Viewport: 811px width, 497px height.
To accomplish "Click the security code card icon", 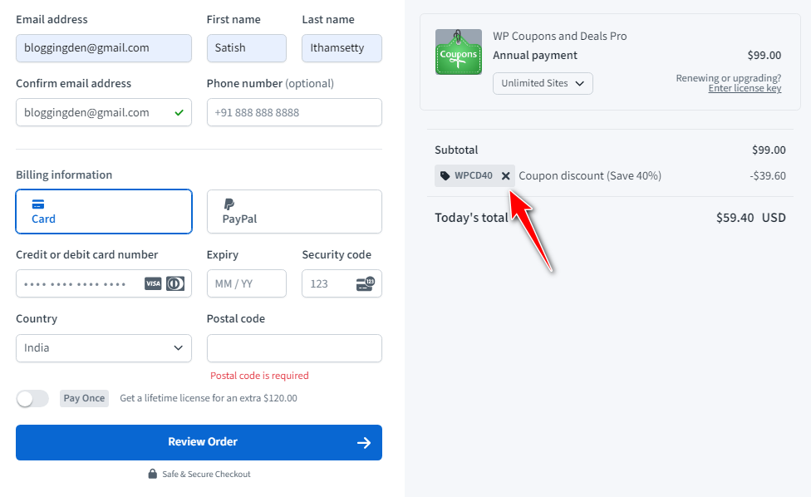I will point(363,283).
